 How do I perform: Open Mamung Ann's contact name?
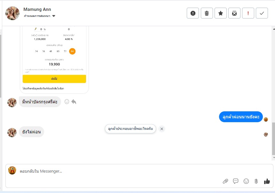click(x=37, y=9)
